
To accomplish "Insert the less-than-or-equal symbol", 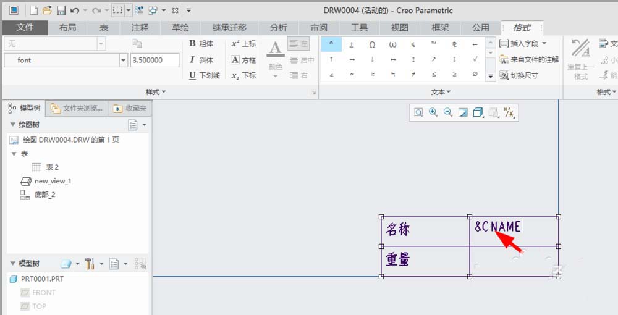I will click(x=434, y=74).
